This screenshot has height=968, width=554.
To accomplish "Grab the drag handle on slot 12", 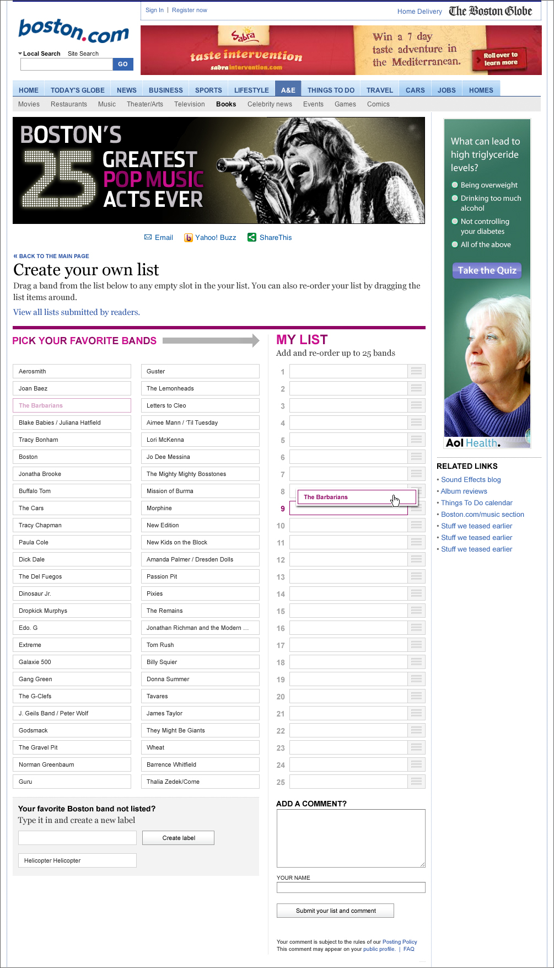I will pyautogui.click(x=416, y=559).
